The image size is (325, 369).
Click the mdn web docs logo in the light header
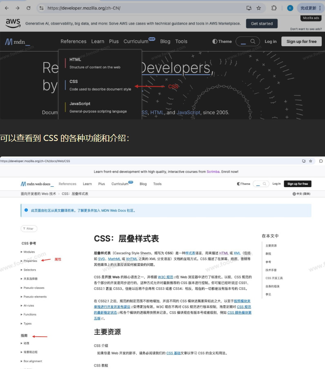[37, 184]
